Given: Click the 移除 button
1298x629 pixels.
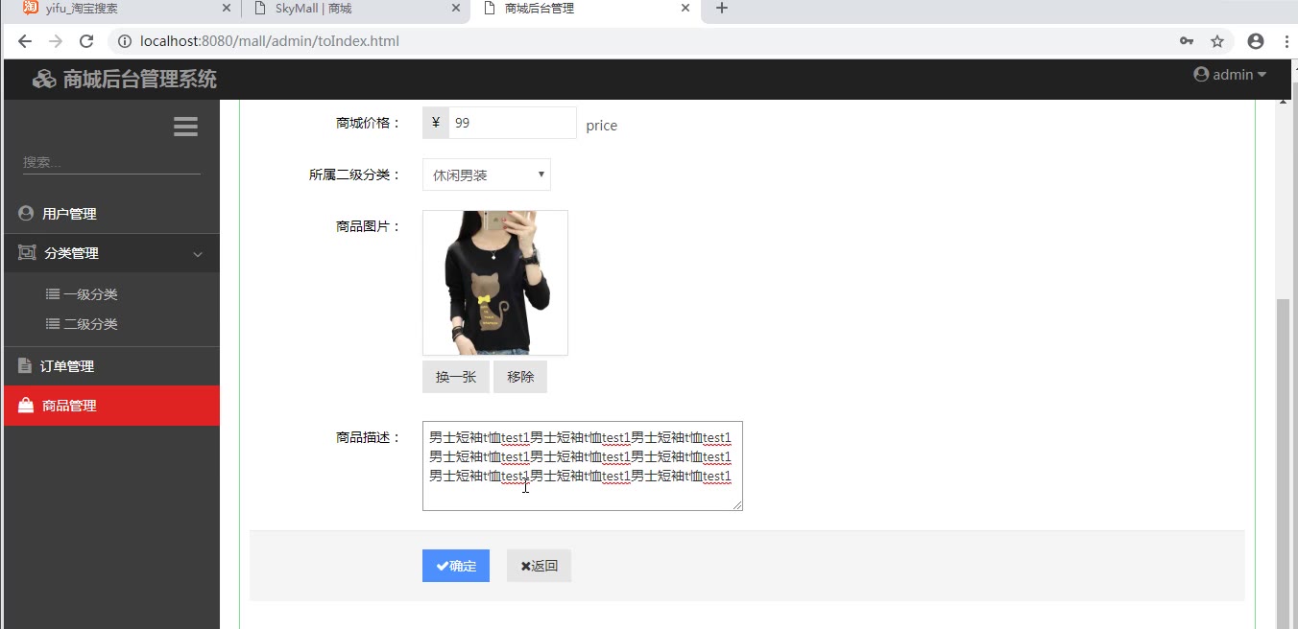Looking at the screenshot, I should point(520,377).
